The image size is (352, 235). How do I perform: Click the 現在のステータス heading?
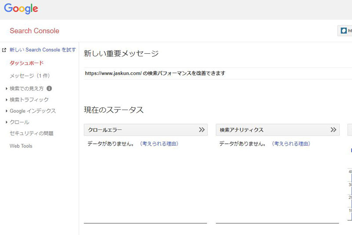coord(114,110)
